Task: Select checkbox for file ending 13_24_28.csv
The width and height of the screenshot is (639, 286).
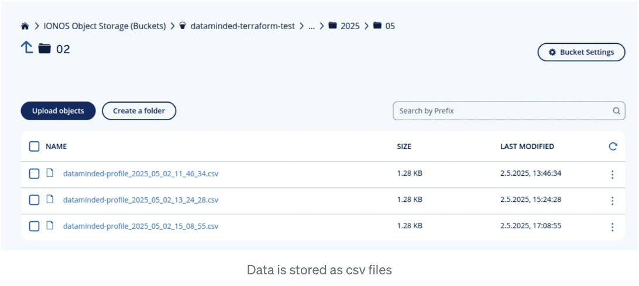Action: click(34, 200)
